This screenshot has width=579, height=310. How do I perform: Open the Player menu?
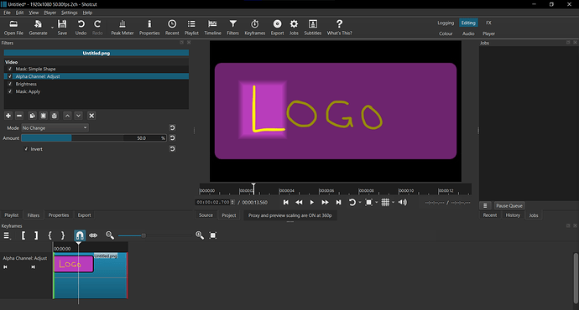pyautogui.click(x=50, y=13)
